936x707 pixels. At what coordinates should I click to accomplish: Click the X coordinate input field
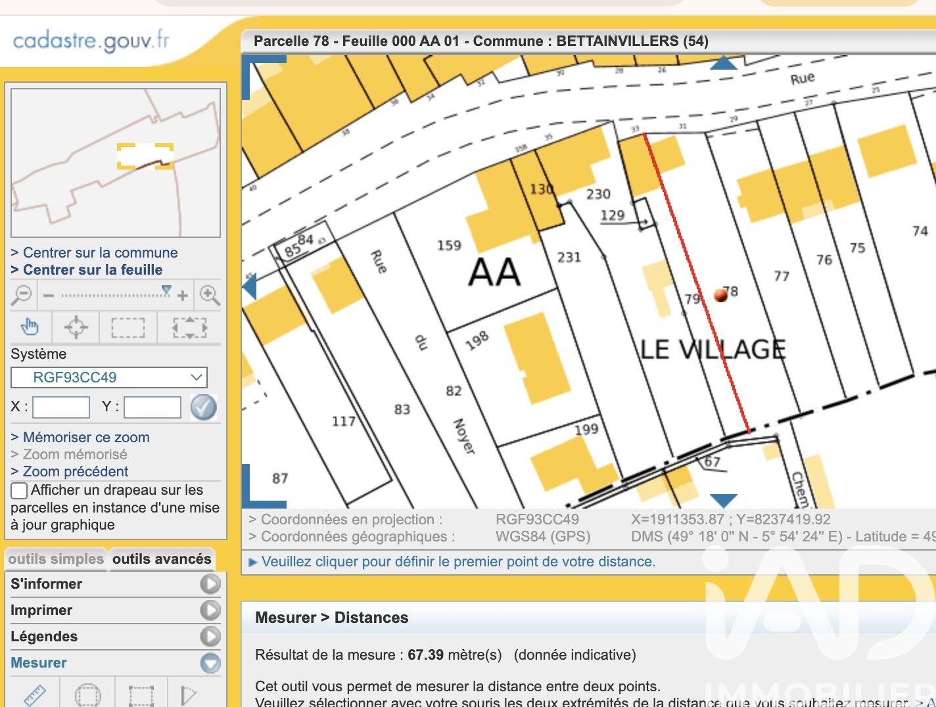61,407
